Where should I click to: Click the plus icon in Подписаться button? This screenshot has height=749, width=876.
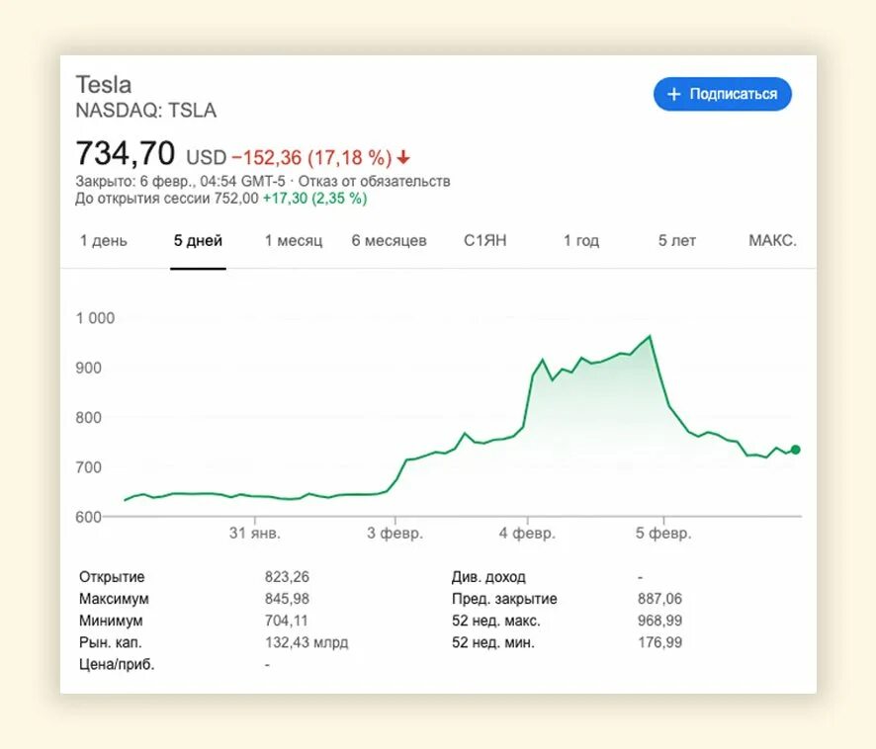(673, 94)
